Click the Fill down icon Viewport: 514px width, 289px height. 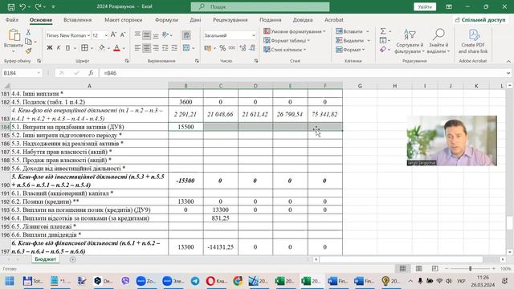click(x=383, y=40)
